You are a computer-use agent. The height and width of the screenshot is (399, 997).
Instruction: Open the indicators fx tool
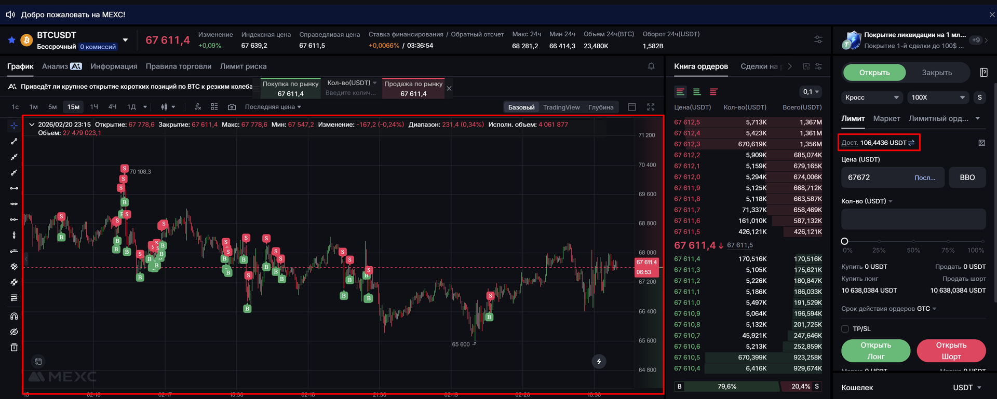pos(197,107)
